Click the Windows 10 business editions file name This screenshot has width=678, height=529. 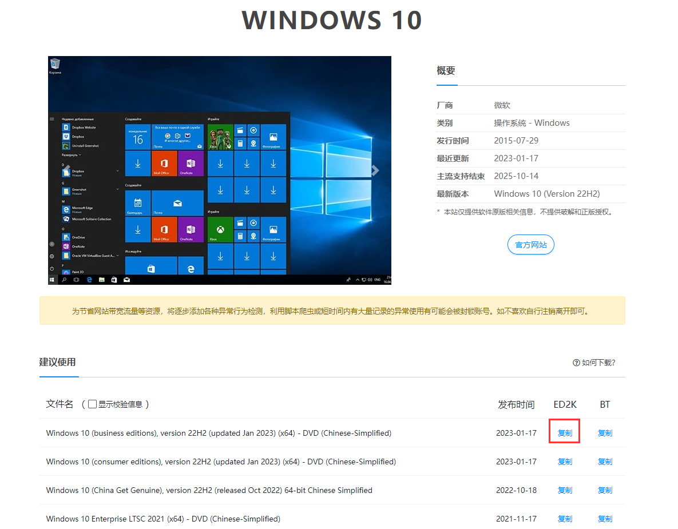tap(219, 433)
